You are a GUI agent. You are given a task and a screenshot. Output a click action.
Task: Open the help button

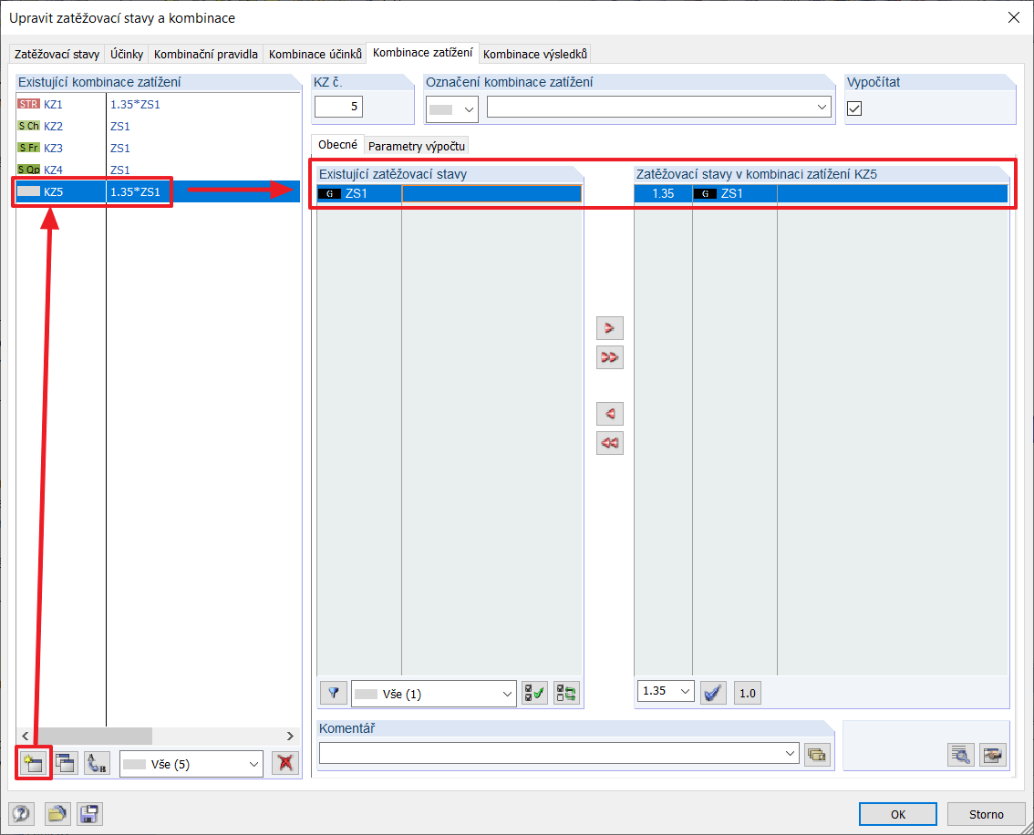point(21,814)
